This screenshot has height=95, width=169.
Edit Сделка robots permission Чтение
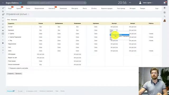pyautogui.click(x=151, y=34)
